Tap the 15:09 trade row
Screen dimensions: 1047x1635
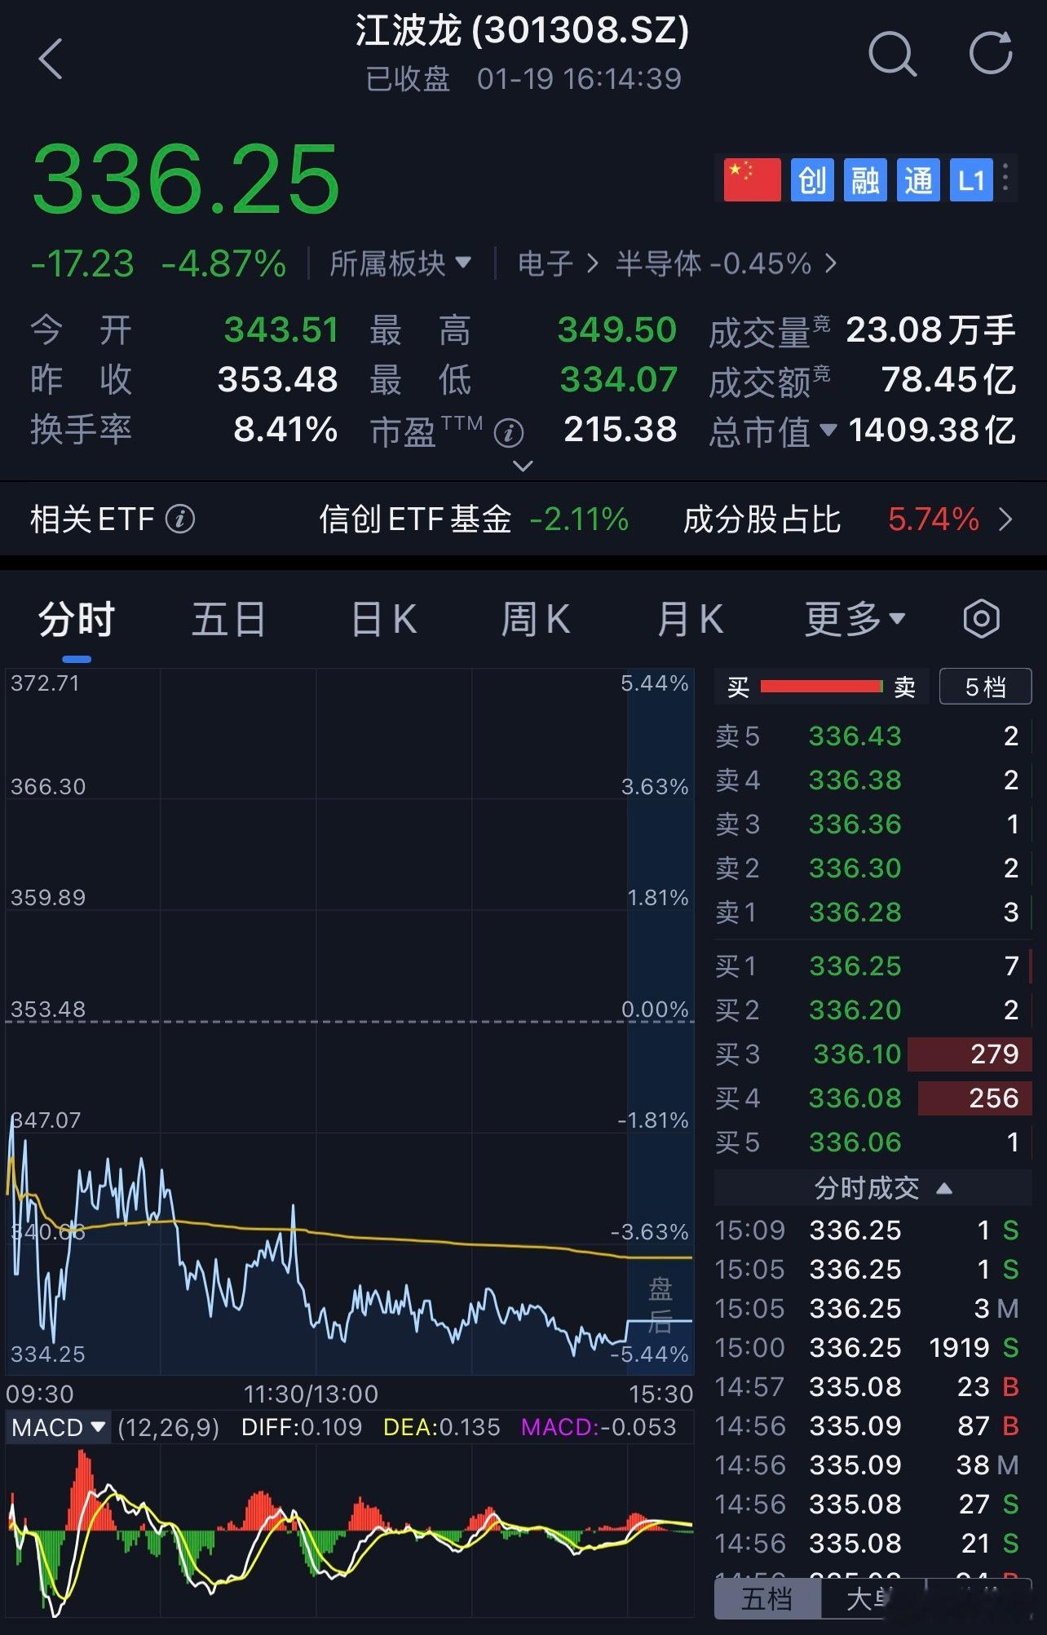coord(868,1230)
